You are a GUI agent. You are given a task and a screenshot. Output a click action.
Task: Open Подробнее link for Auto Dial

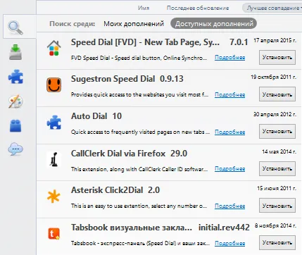pos(229,132)
